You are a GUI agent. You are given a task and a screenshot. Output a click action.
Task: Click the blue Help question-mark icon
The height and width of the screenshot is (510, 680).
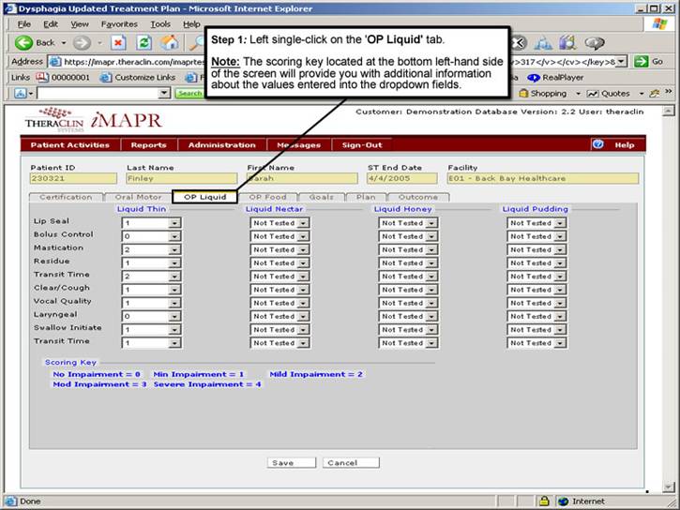[x=597, y=144]
